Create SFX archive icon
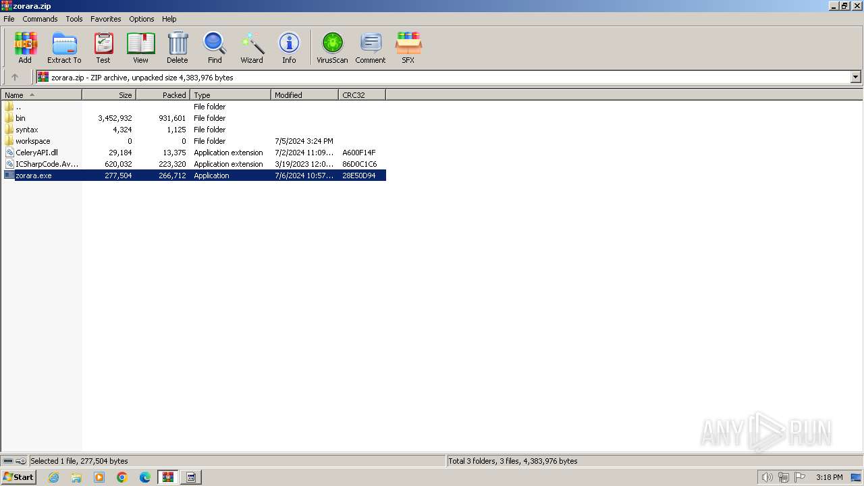The width and height of the screenshot is (864, 486). (x=408, y=48)
